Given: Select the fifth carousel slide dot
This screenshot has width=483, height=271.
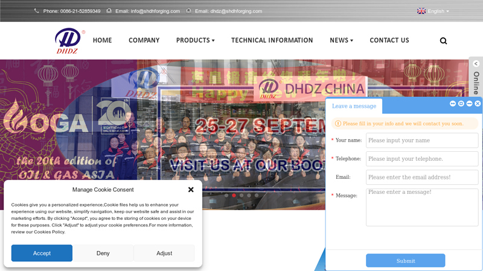Looking at the screenshot, I should click(x=257, y=195).
